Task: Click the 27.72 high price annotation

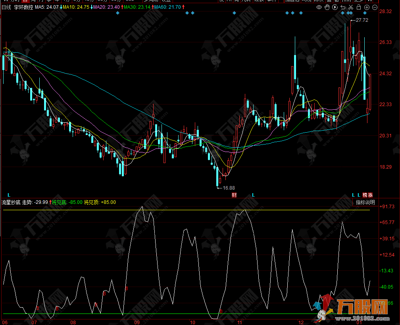Action: [362, 20]
